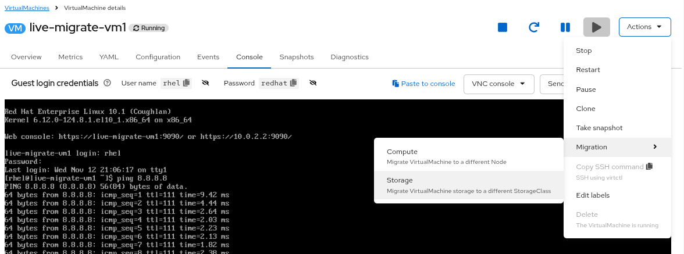
Task: Click the Stop VM square icon
Action: coord(503,27)
